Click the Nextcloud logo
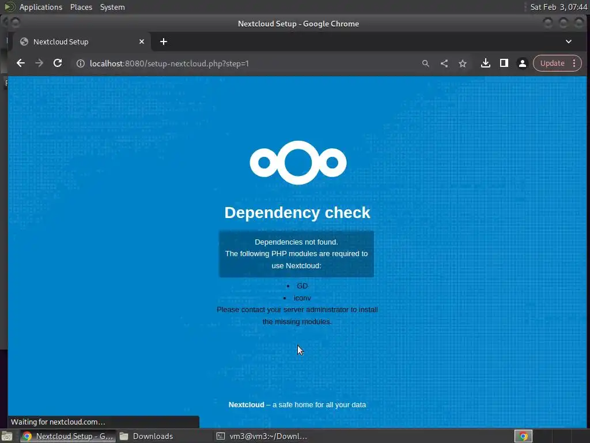Screen dimensions: 590x443 (x=298, y=163)
